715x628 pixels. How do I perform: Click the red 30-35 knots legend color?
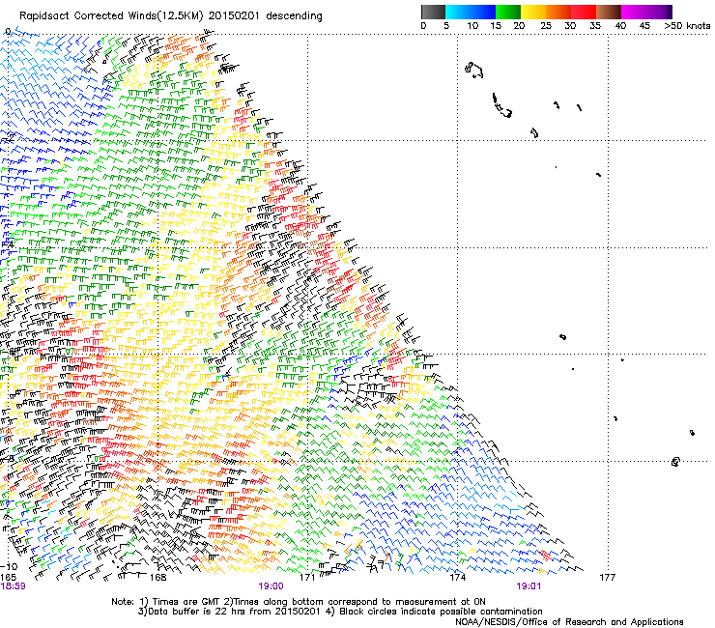(583, 13)
